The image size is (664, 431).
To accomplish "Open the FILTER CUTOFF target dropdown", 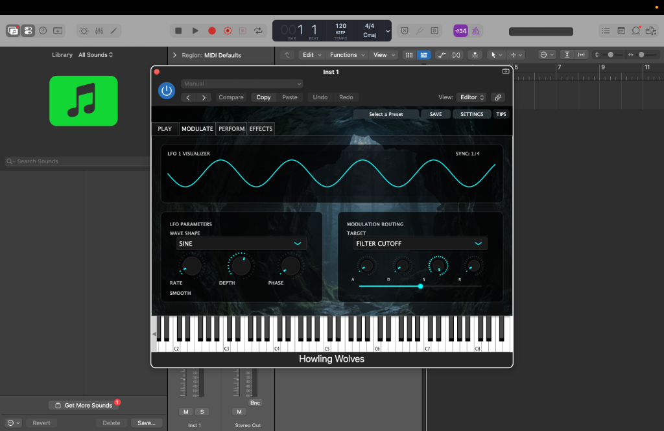I will 420,243.
